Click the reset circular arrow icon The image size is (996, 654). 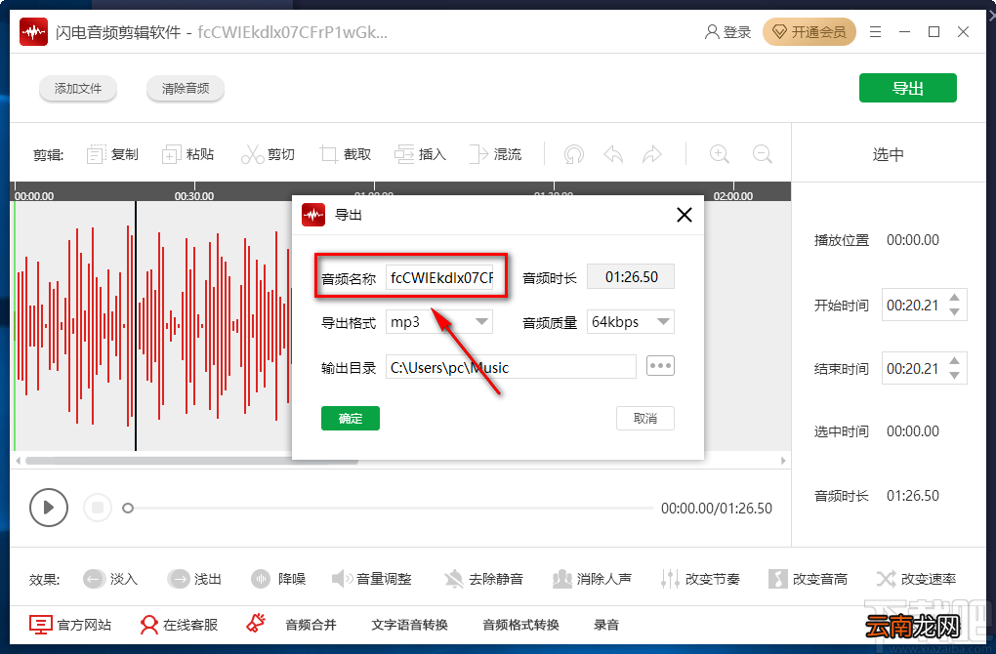tap(573, 154)
